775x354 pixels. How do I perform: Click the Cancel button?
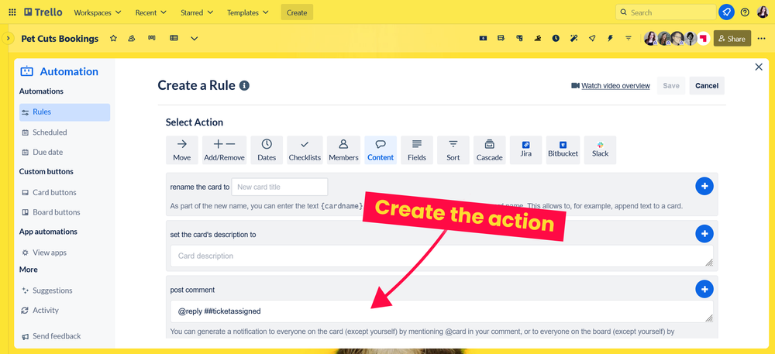[707, 85]
